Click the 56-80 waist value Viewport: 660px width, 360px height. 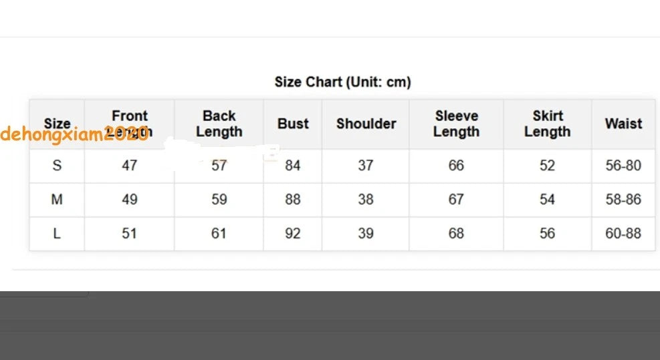623,165
